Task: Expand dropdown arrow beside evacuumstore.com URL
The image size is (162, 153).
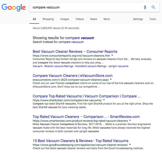Action: [x=111, y=79]
